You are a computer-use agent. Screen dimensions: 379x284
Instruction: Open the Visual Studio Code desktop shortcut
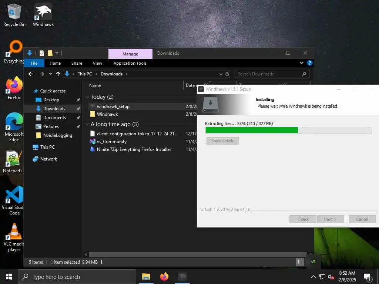click(x=13, y=201)
